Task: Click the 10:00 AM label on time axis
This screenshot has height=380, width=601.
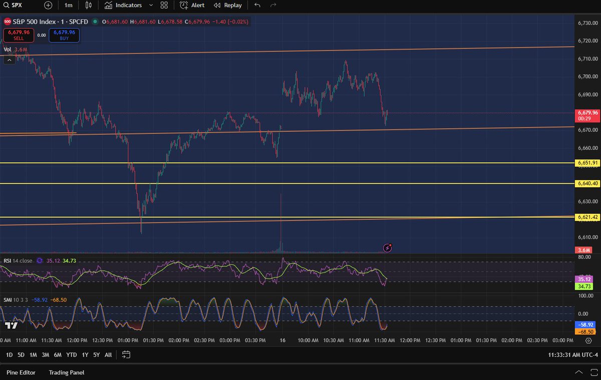Action: (308, 340)
